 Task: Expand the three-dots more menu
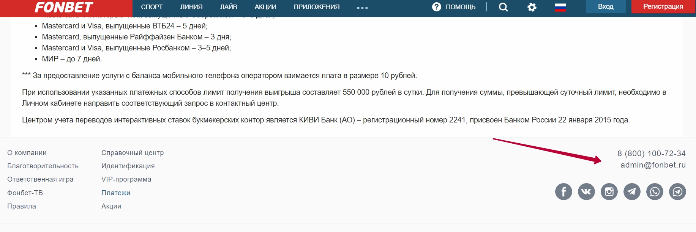[x=362, y=8]
